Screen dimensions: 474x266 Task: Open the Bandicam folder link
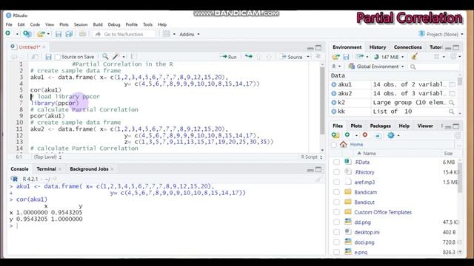[365, 192]
